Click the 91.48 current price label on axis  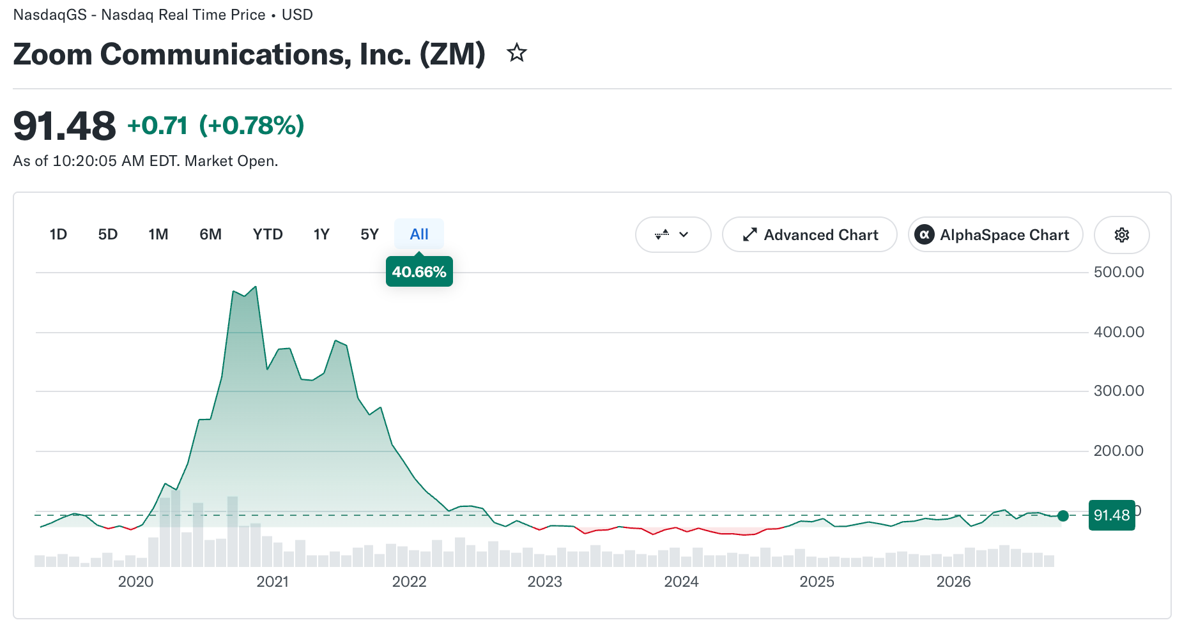pyautogui.click(x=1112, y=515)
